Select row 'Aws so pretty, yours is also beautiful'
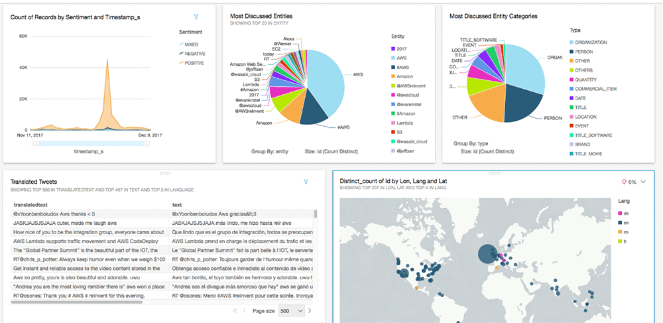The image size is (663, 323). tap(162, 277)
